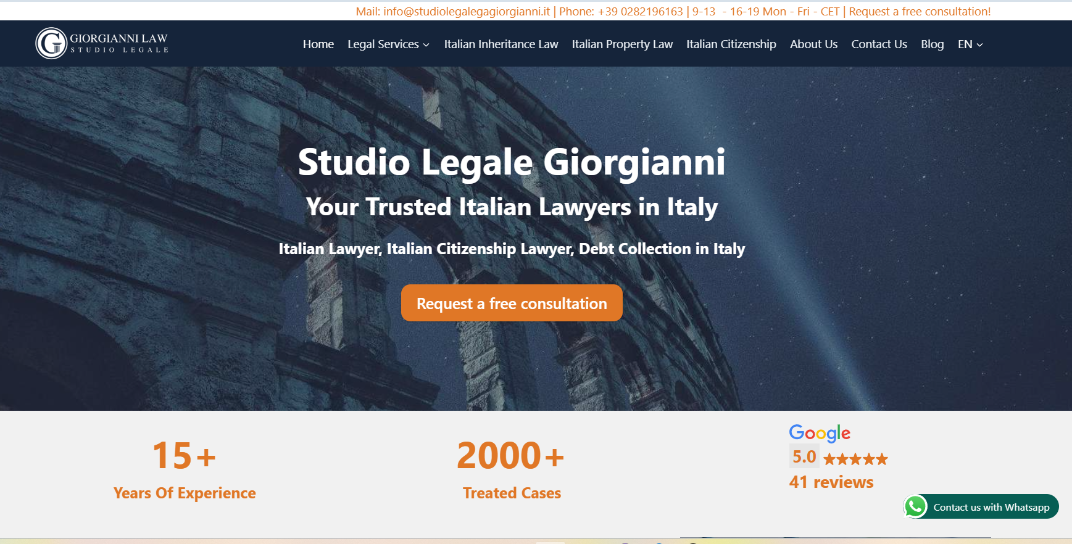
Task: Navigate to Italian Citizenship in the menu
Action: pos(731,44)
